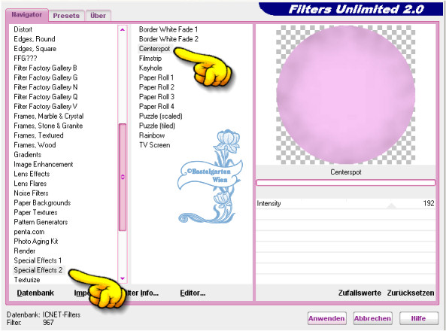This screenshot has height=331, width=446.
Task: Click category list scroll-up arrow
Action: 123,29
